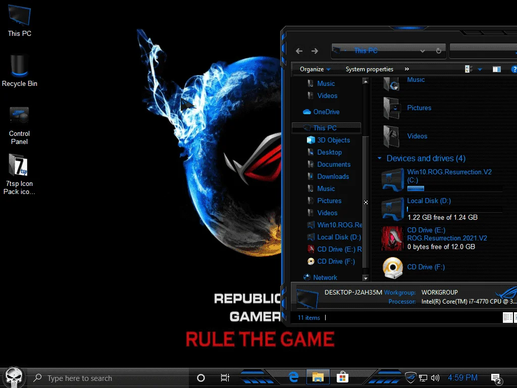Click navigation pane scroll down arrow
This screenshot has height=388, width=517.
click(366, 278)
